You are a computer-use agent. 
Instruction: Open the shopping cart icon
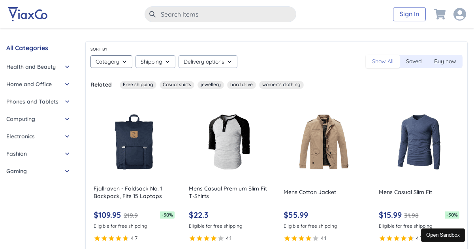coord(440,14)
